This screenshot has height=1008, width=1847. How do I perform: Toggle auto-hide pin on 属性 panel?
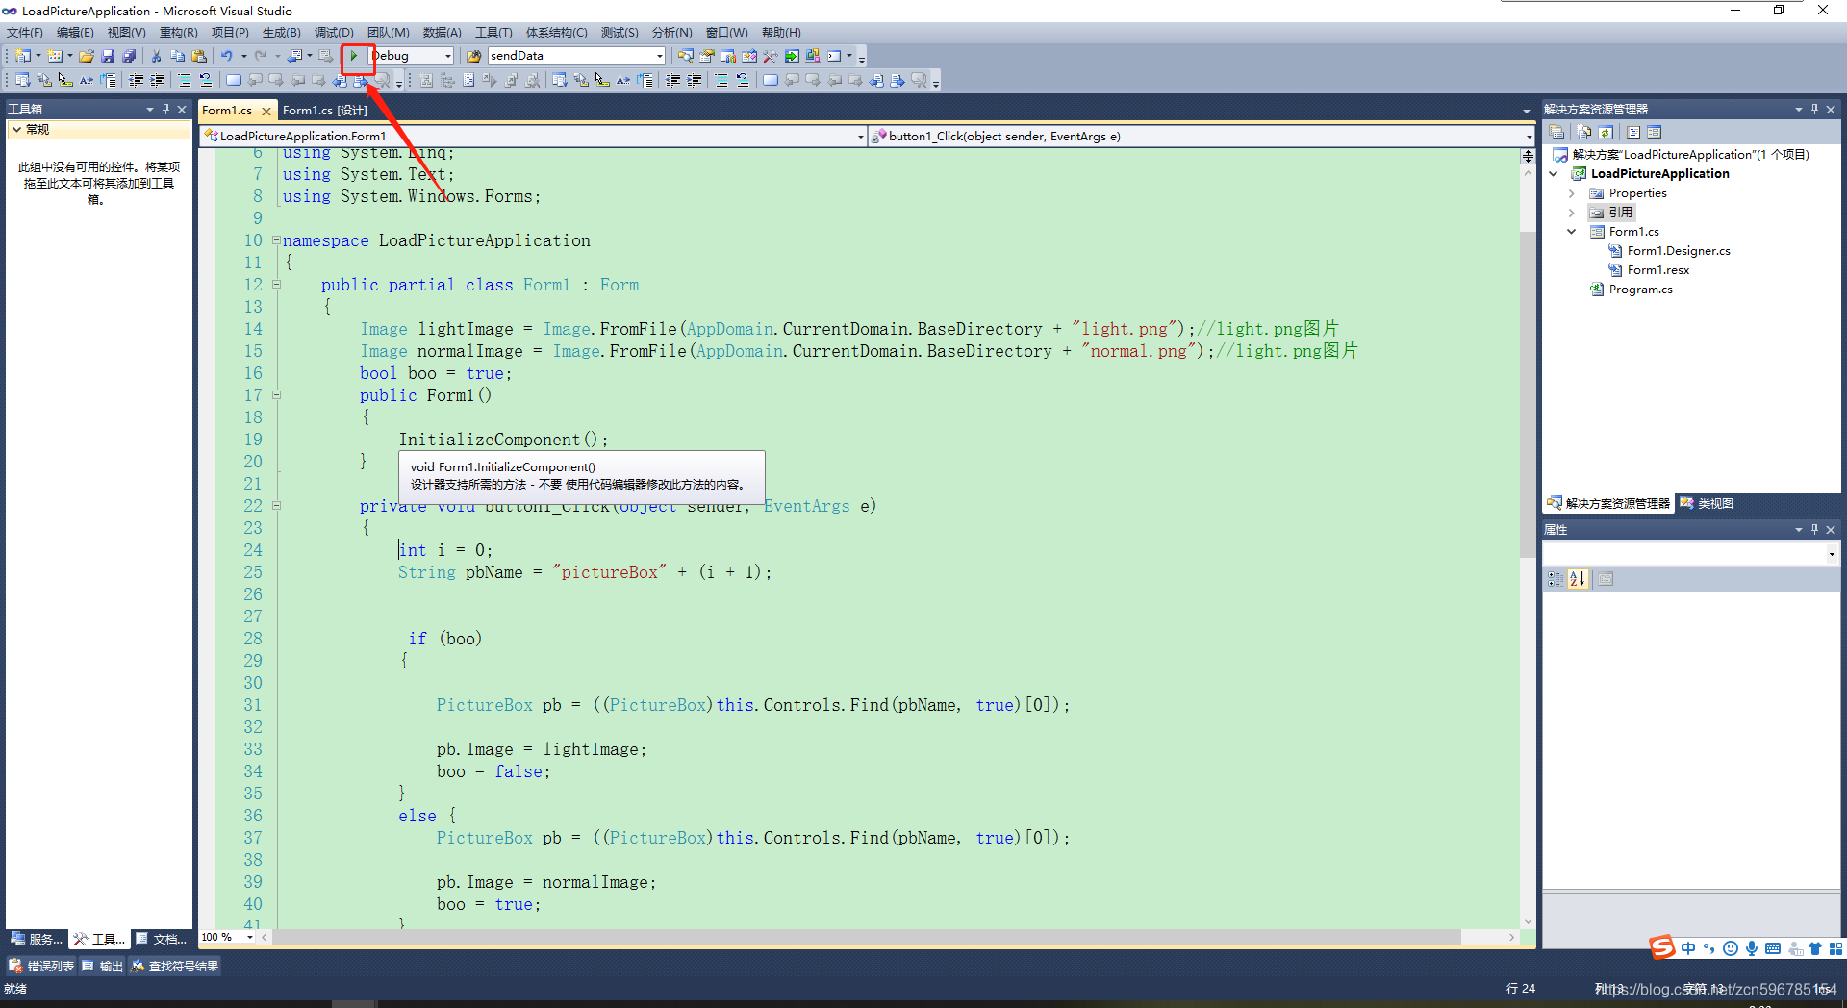click(x=1815, y=529)
